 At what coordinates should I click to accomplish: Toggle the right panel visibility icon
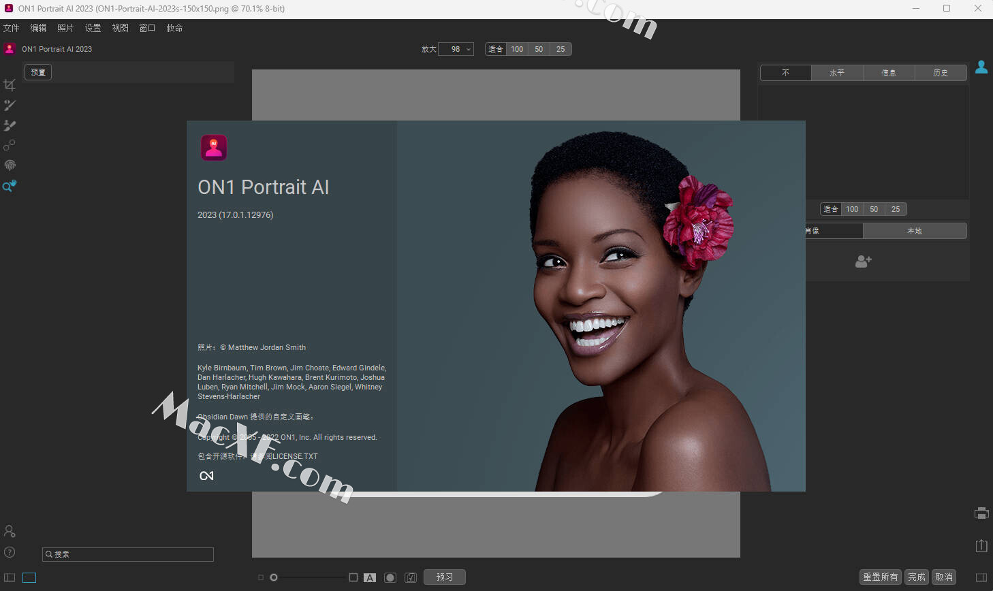point(981,577)
